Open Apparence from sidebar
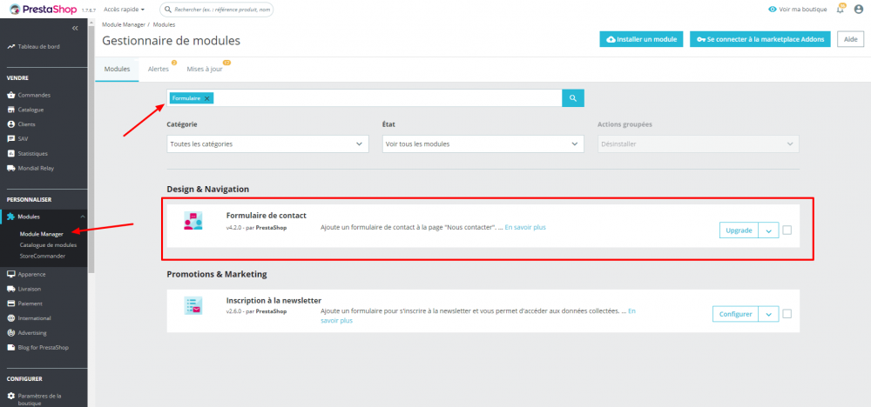 pyautogui.click(x=26, y=275)
